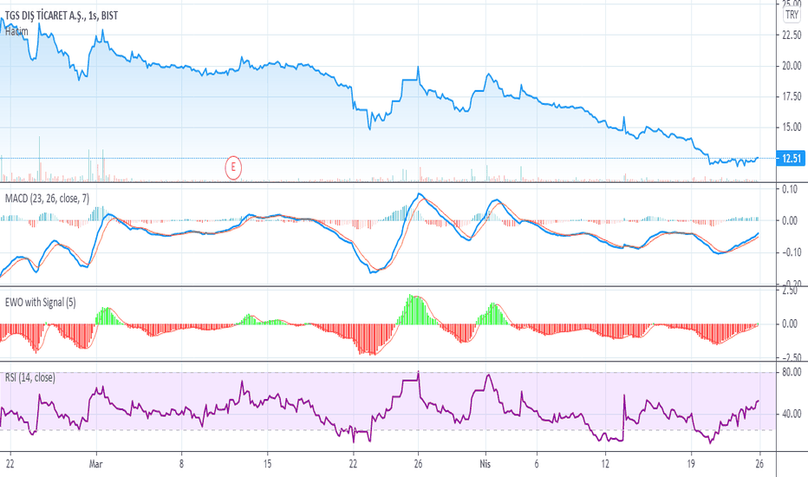Screen dimensions: 808x477
Task: Click the 17.50 price axis value
Action: (x=792, y=96)
